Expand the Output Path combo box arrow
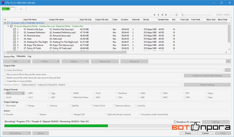 point(222,70)
